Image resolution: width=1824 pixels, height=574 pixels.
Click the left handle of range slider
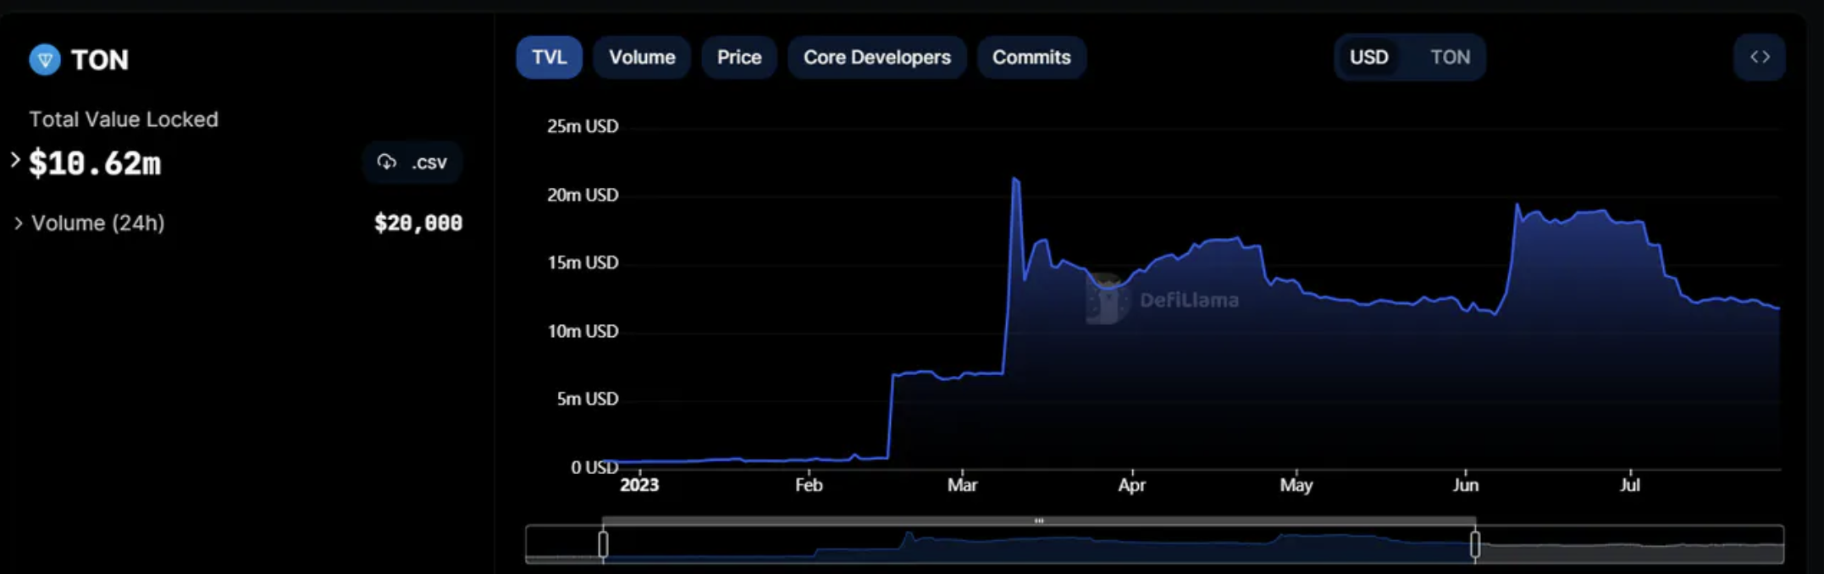(603, 544)
